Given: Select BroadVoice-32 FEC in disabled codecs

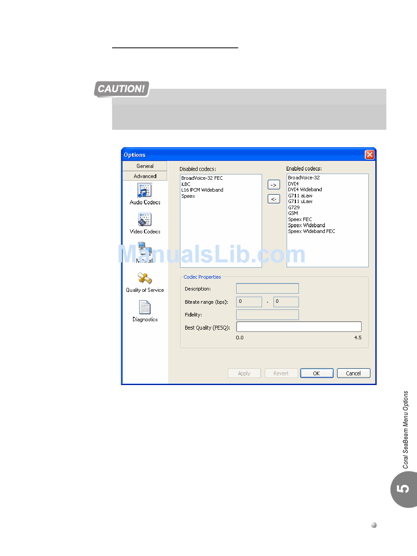Looking at the screenshot, I should coord(202,178).
